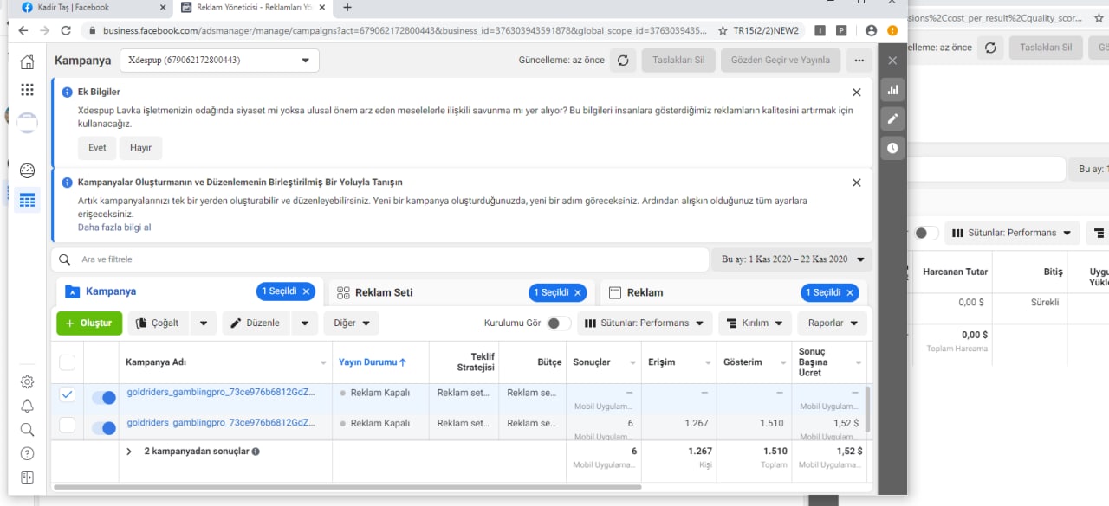Reload the page in browser
The width and height of the screenshot is (1109, 506).
tap(66, 30)
